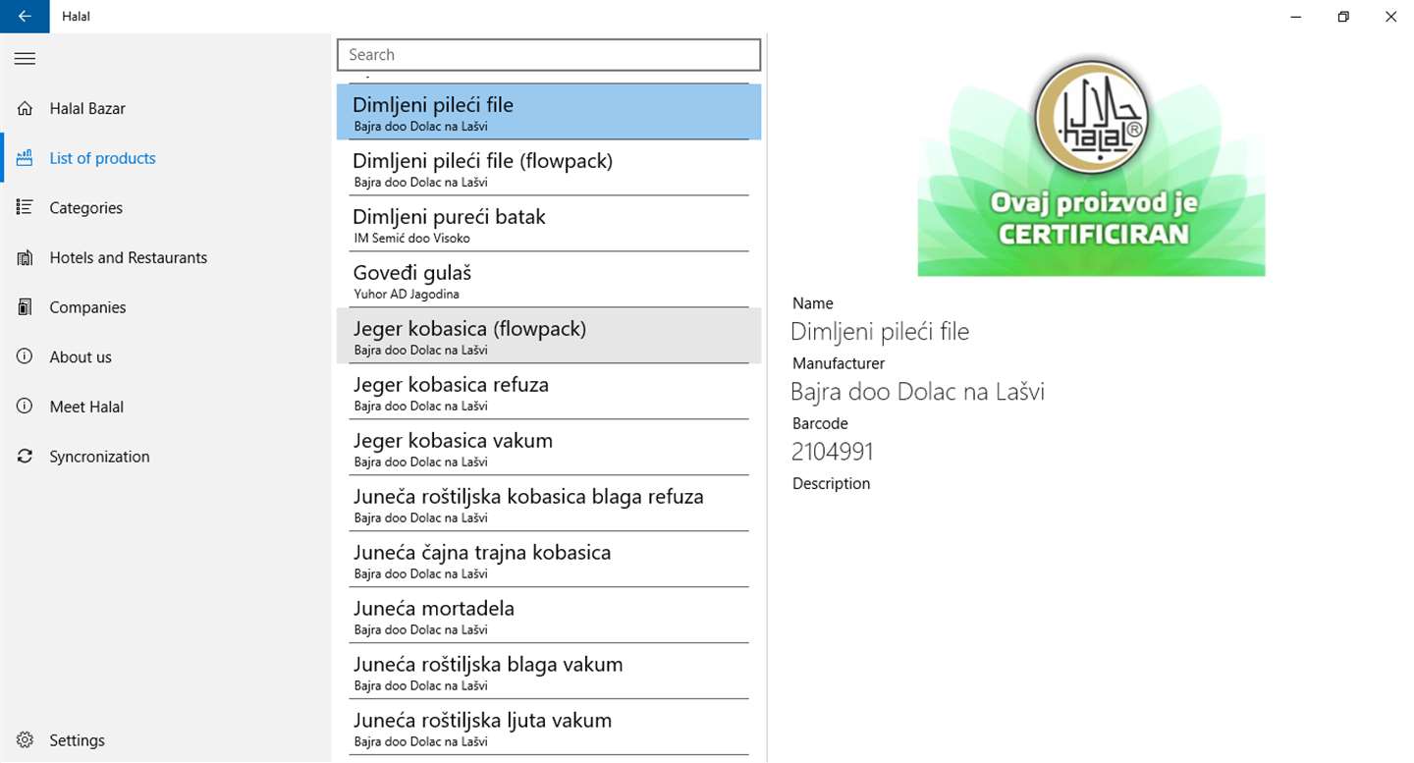Click the Companies building icon

pos(26,307)
